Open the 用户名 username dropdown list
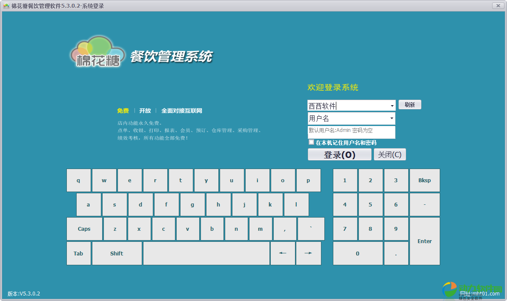Screen dimensions: 507x301 tap(392, 118)
